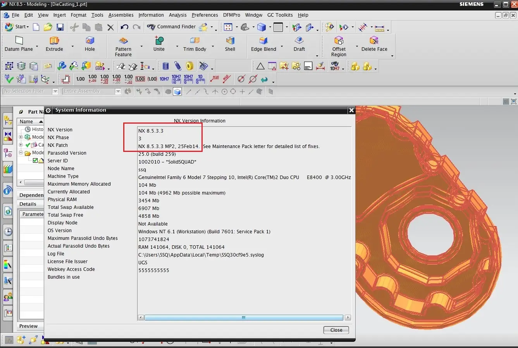Open the Information menu
Viewport: 518px width, 348px height.
pyautogui.click(x=151, y=15)
